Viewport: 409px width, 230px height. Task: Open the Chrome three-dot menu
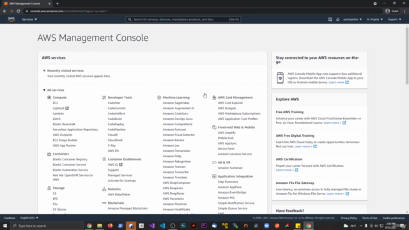(405, 11)
